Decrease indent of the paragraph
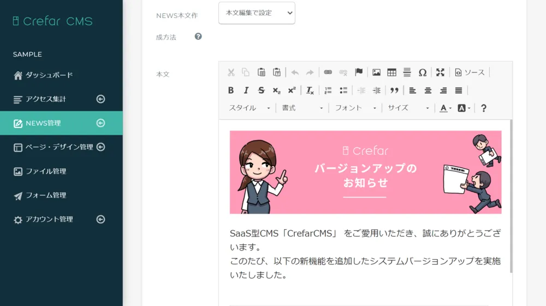Image resolution: width=546 pixels, height=306 pixels. point(361,90)
